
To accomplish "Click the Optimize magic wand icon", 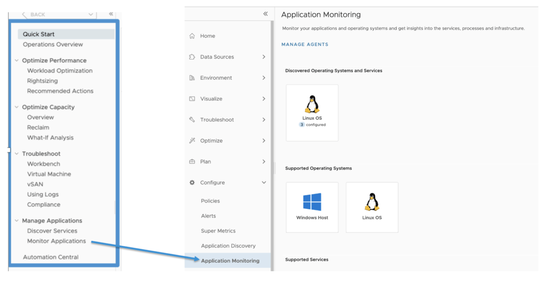I will click(x=192, y=141).
